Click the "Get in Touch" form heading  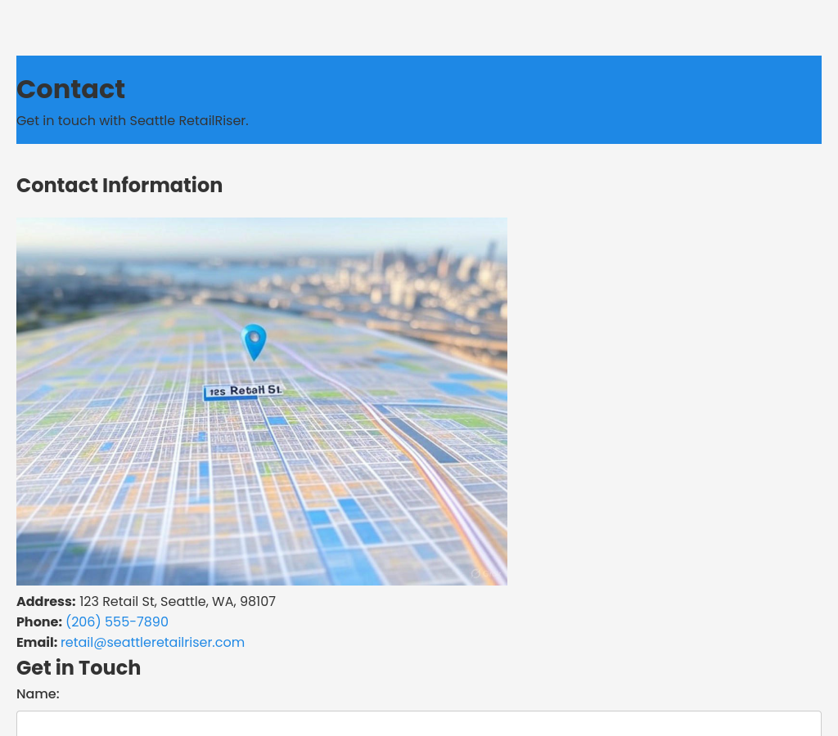pos(79,668)
